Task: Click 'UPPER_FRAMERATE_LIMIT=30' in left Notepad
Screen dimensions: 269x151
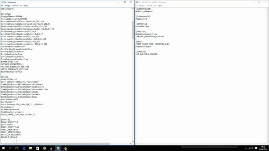Action: [x=15, y=69]
